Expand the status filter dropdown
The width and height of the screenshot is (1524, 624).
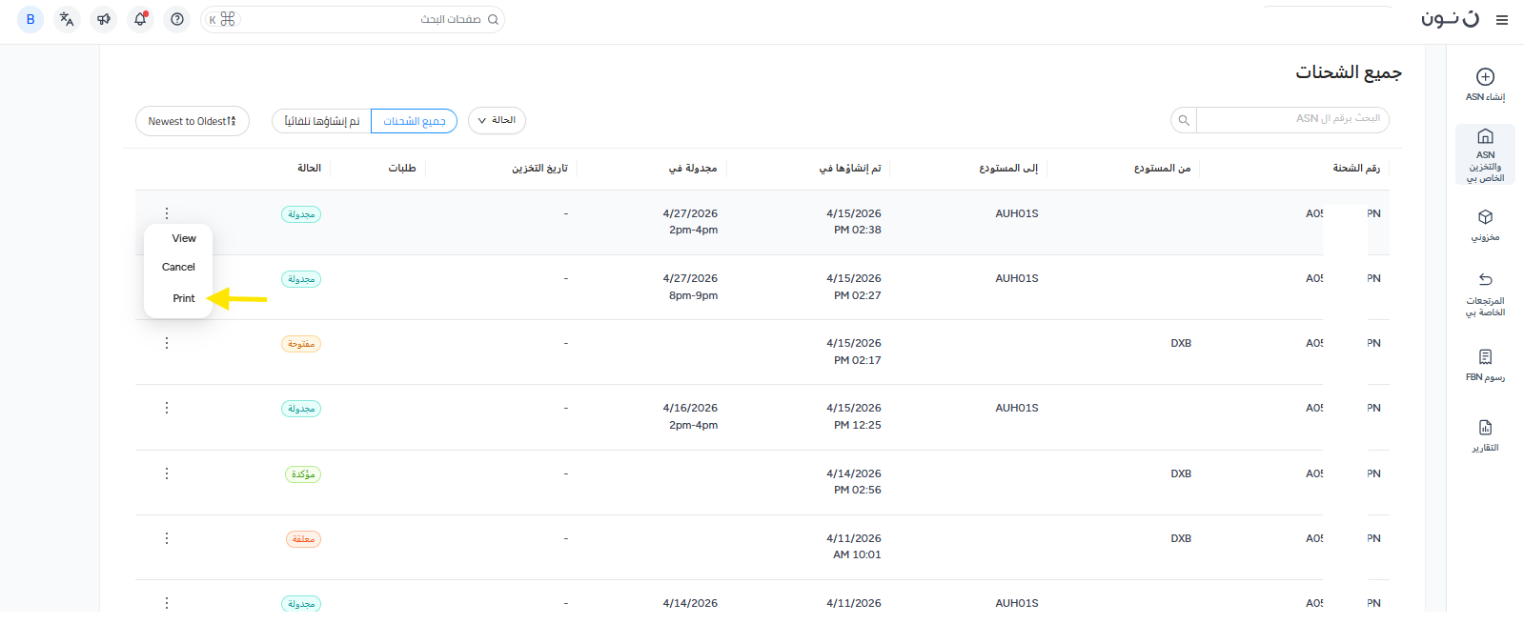pos(497,120)
